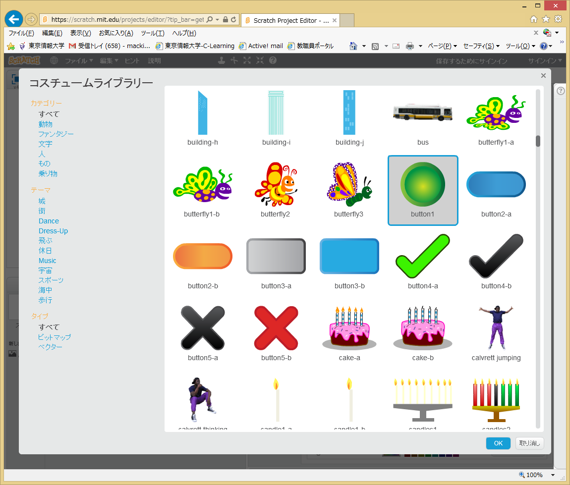Filter theme by スポーツ
The width and height of the screenshot is (570, 485).
tap(51, 280)
